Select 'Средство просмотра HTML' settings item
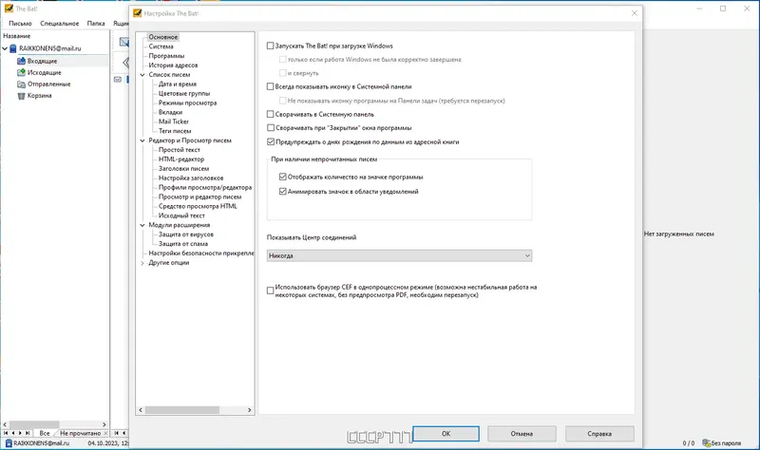This screenshot has width=760, height=450. pos(198,206)
